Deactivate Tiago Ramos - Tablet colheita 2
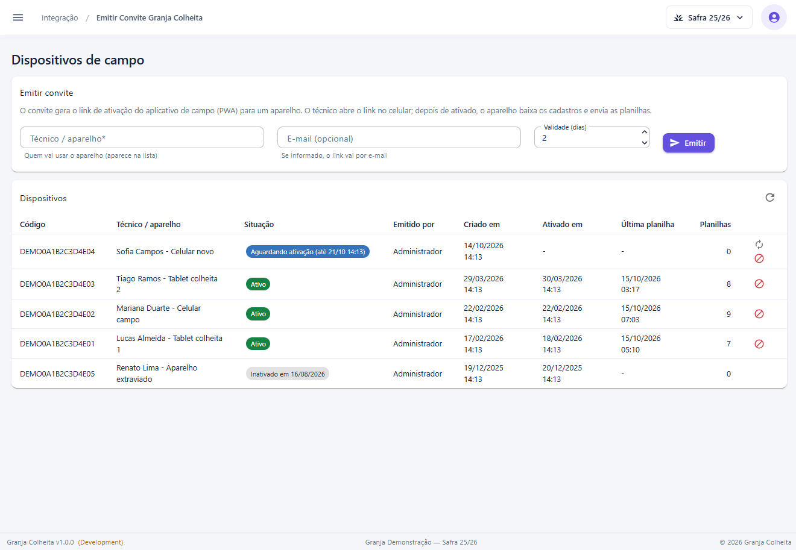The width and height of the screenshot is (796, 550). click(x=759, y=284)
